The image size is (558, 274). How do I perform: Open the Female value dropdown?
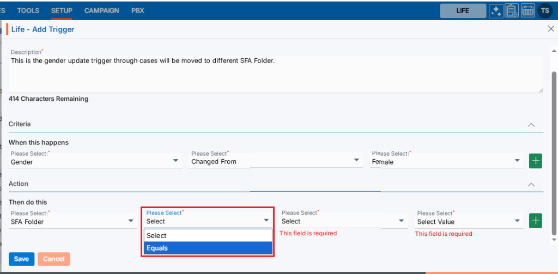446,161
